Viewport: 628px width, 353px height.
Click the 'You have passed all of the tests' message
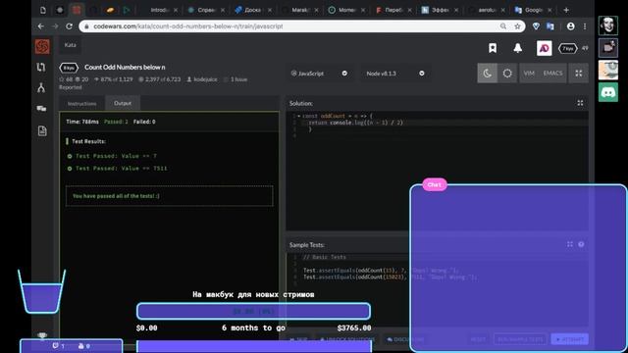click(116, 196)
